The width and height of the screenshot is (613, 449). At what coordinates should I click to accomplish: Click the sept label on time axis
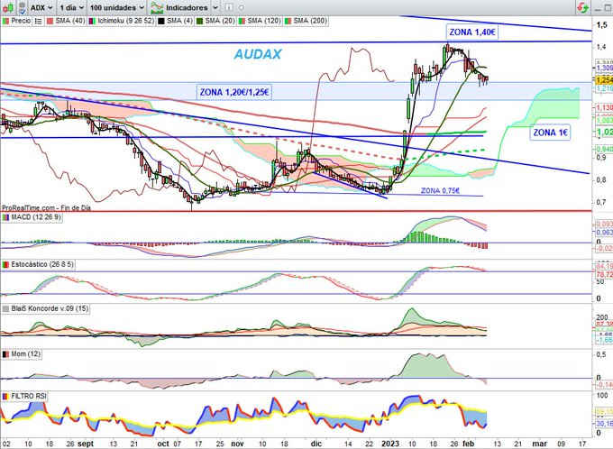coord(86,444)
